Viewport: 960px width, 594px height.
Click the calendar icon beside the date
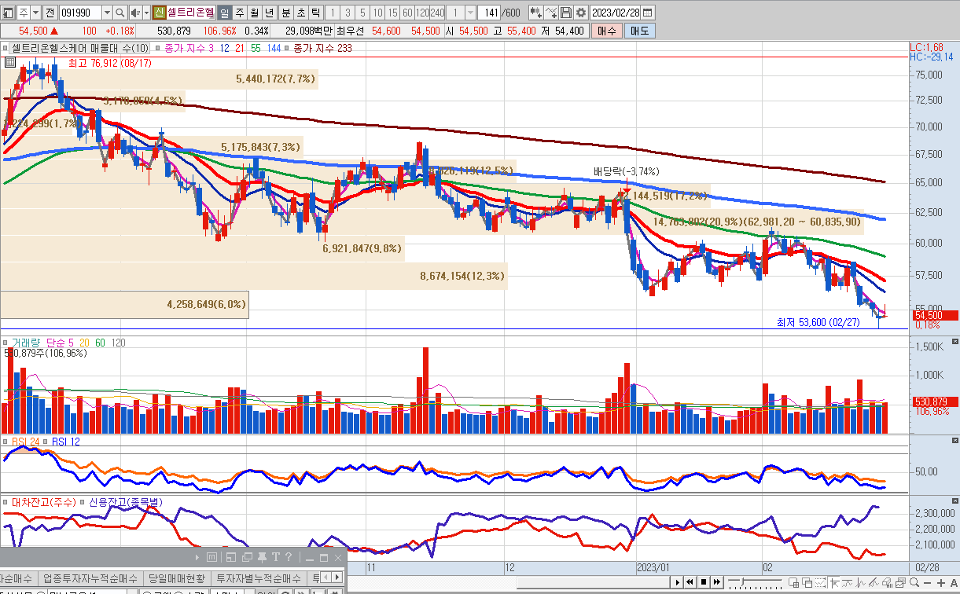click(x=649, y=13)
